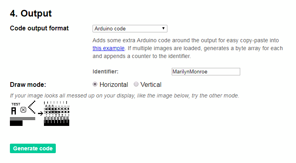The width and height of the screenshot is (296, 163).
Task: Select the Horizontal draw mode radio button
Action: pos(95,84)
